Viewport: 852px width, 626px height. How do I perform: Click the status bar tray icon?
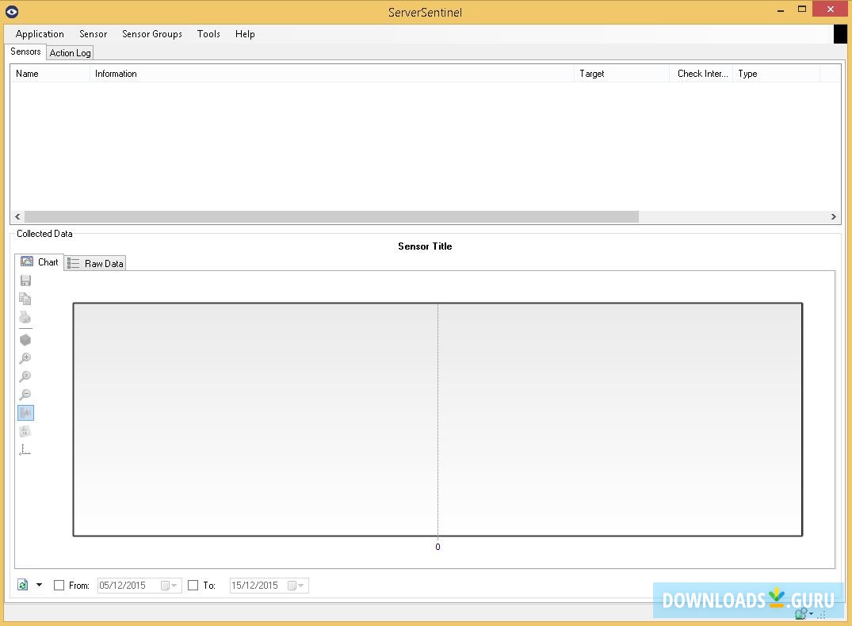801,614
